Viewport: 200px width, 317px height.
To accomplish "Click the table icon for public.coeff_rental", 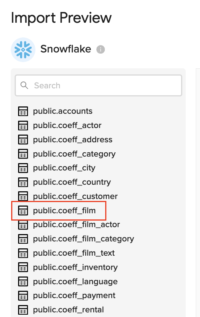I will 23,310.
